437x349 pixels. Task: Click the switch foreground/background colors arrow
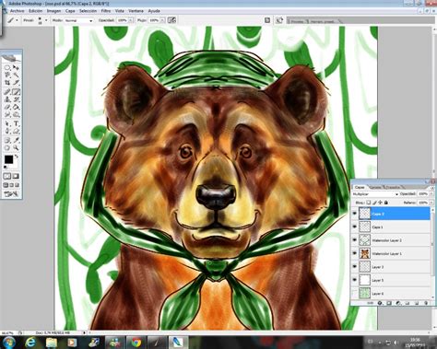pos(17,157)
